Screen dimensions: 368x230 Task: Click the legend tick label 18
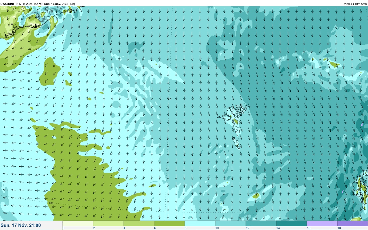pyautogui.click(x=339, y=228)
